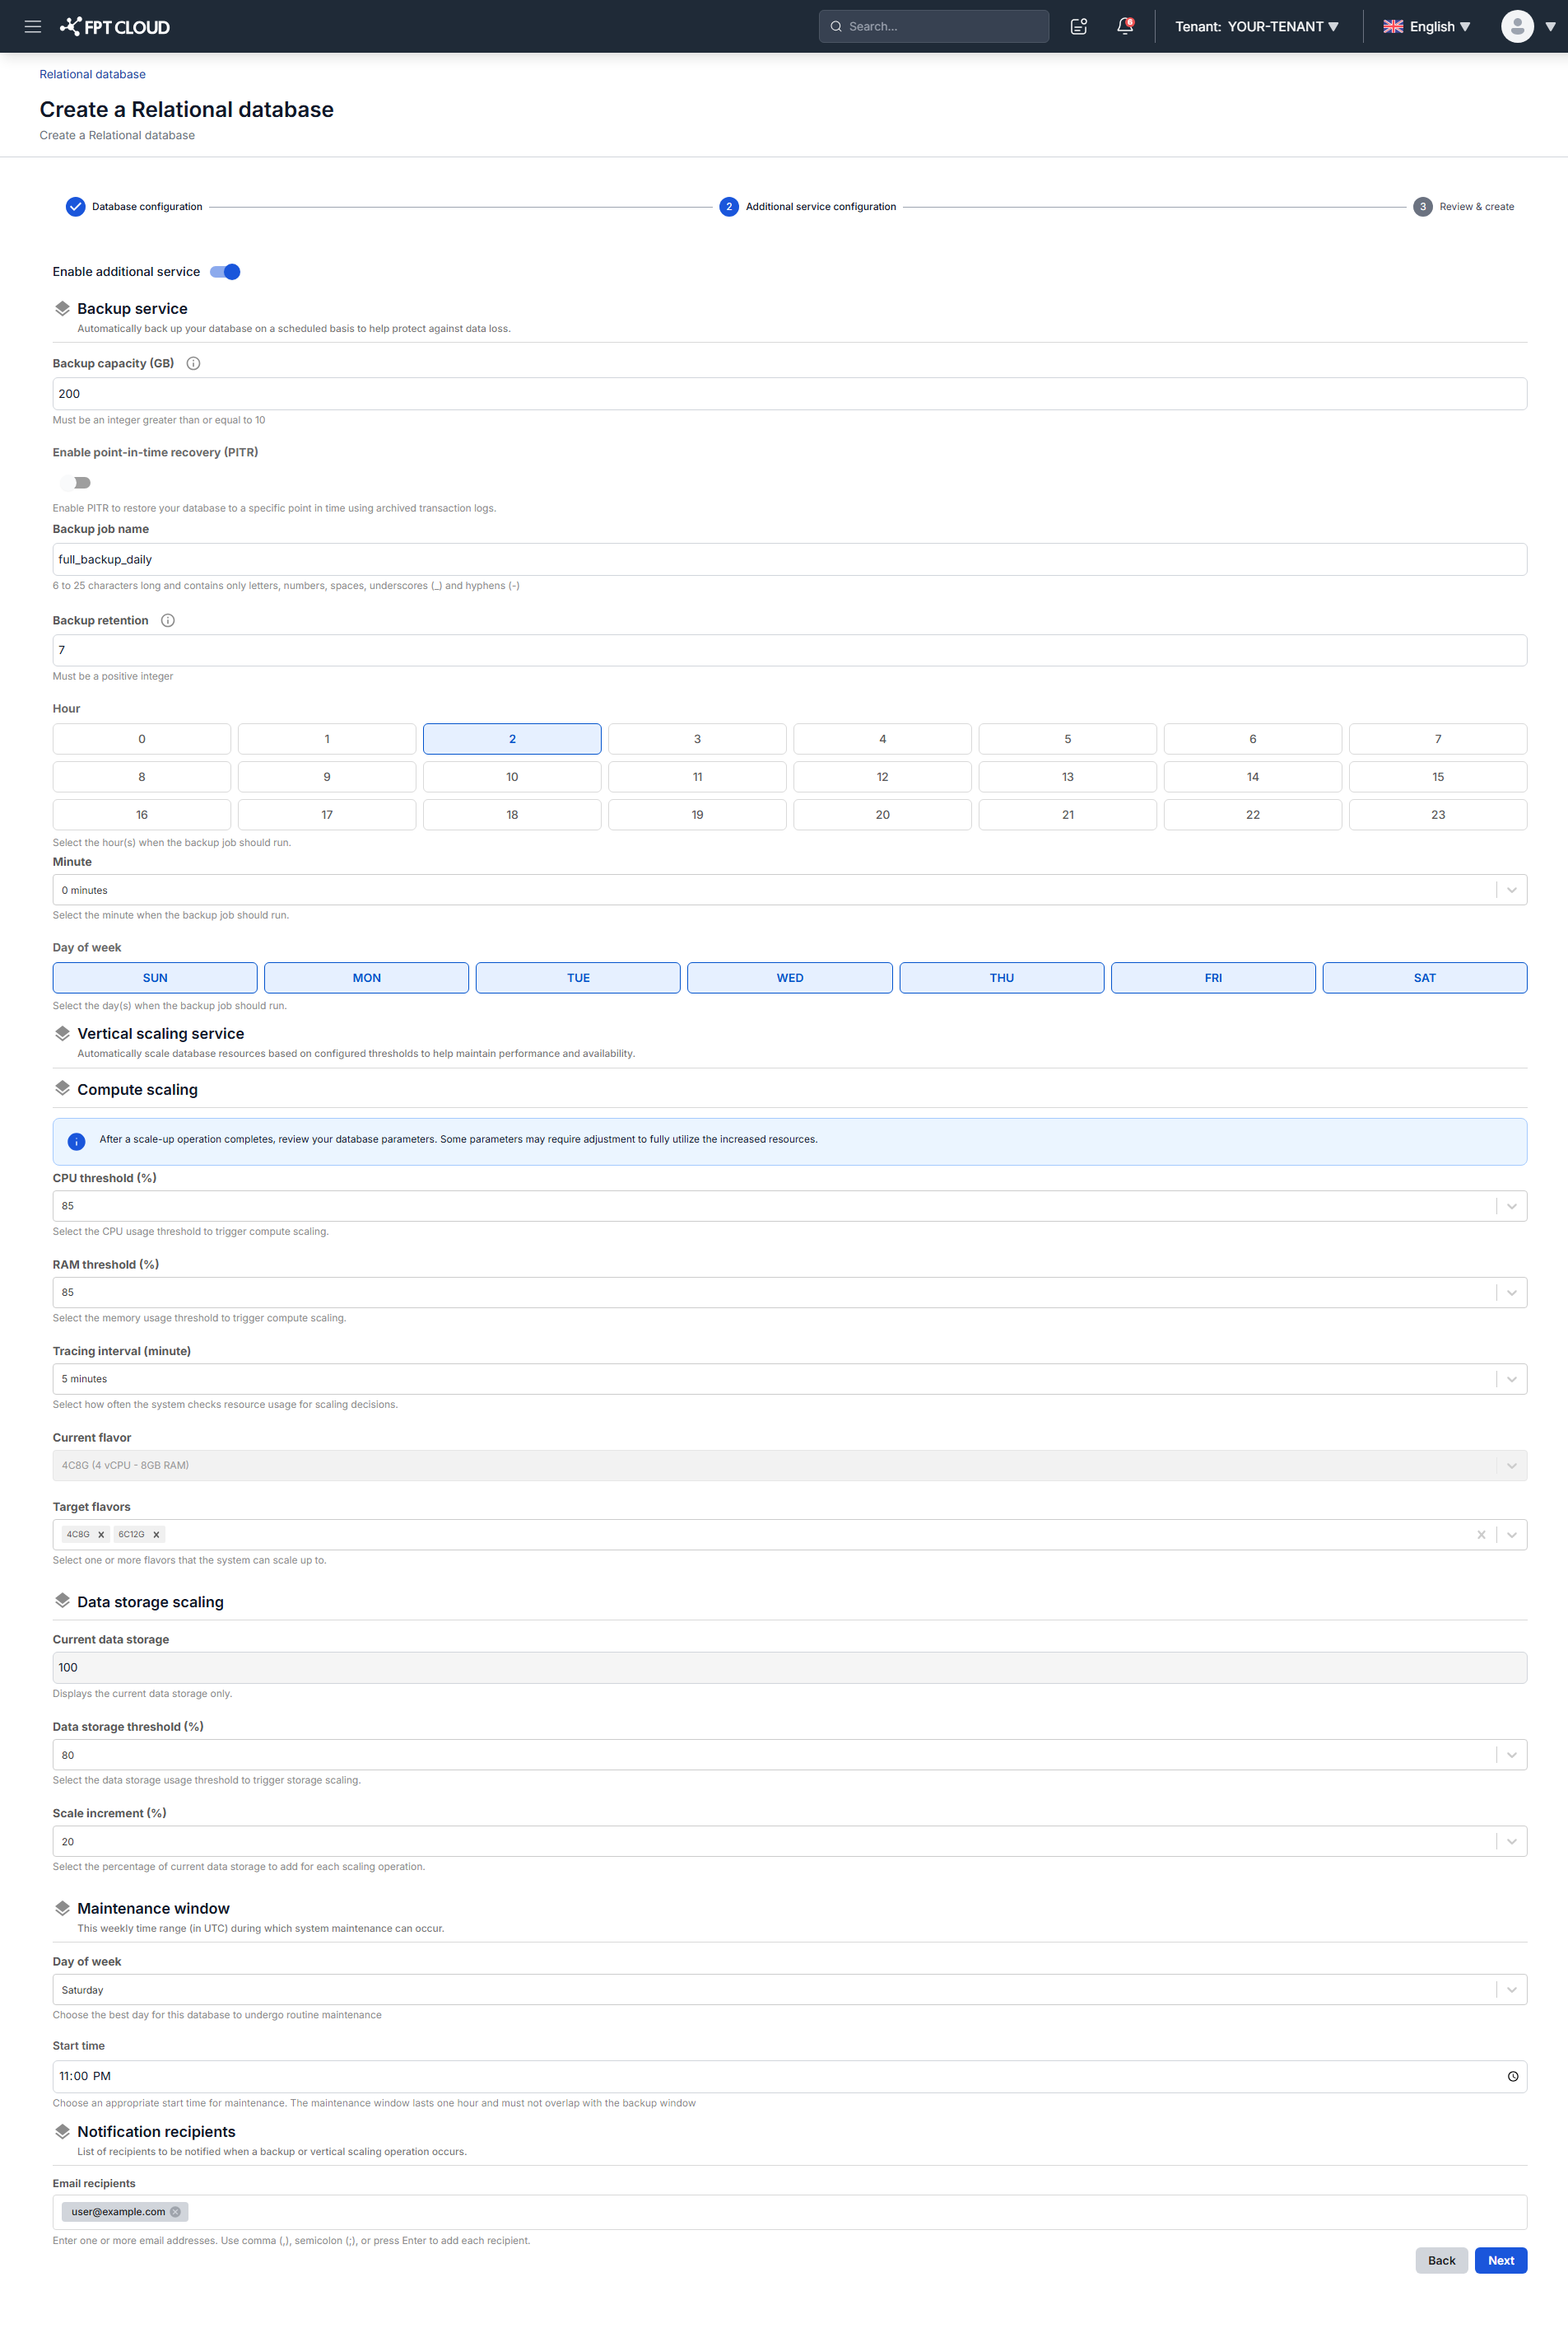This screenshot has width=1568, height=2333.
Task: Click the Back button
Action: [1441, 2261]
